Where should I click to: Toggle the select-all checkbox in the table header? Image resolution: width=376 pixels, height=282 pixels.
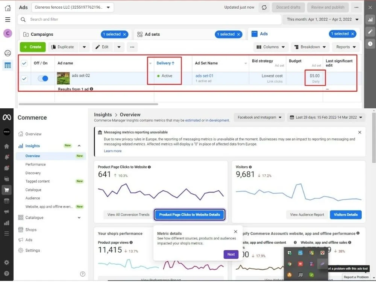24,63
